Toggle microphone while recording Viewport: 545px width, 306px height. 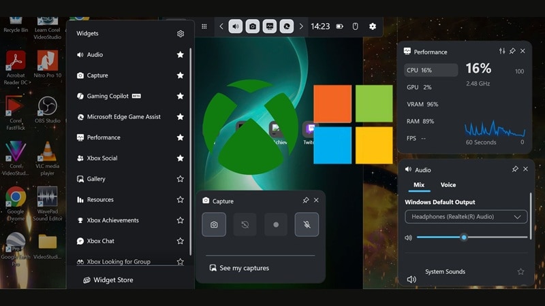(307, 224)
